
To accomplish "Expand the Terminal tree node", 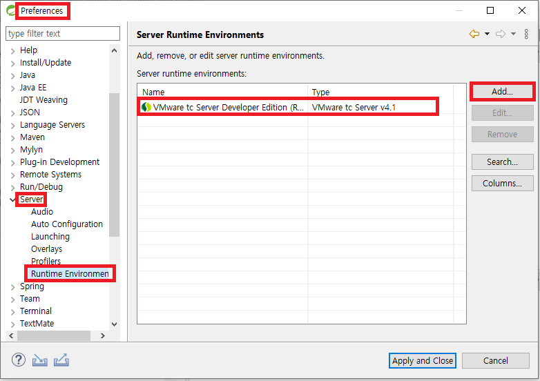I will (12, 312).
